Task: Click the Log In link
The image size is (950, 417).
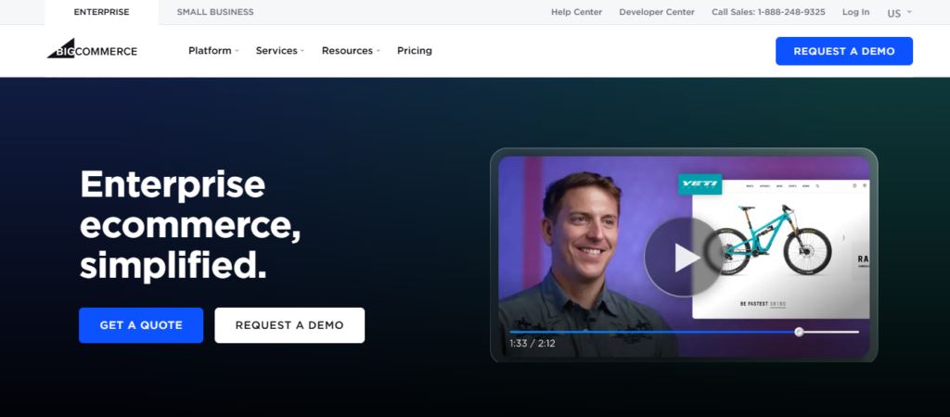Action: [x=855, y=12]
